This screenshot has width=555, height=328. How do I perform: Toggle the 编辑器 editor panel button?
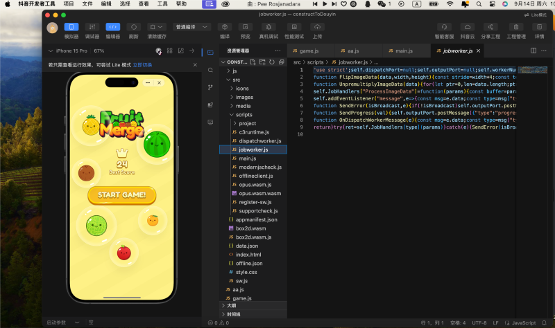pyautogui.click(x=113, y=27)
